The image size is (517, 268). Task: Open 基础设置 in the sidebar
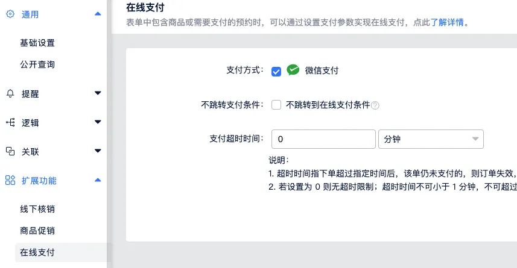pos(37,43)
